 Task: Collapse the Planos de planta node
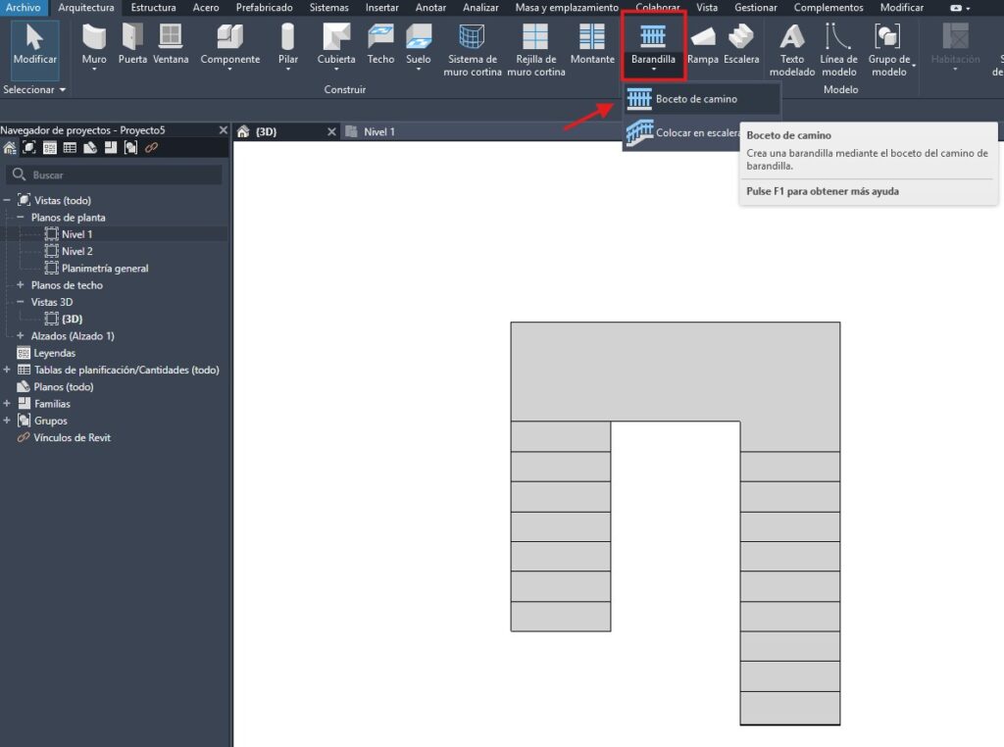pyautogui.click(x=21, y=218)
